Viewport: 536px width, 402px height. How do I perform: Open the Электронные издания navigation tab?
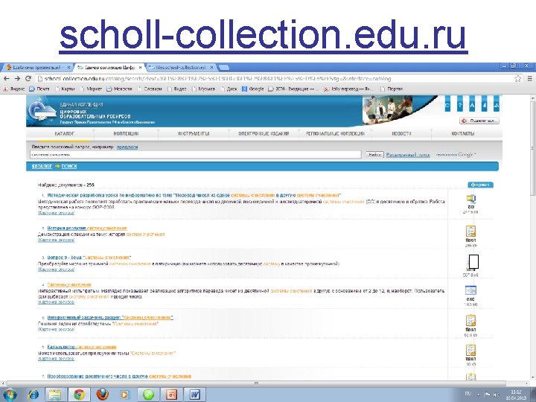[x=264, y=134]
